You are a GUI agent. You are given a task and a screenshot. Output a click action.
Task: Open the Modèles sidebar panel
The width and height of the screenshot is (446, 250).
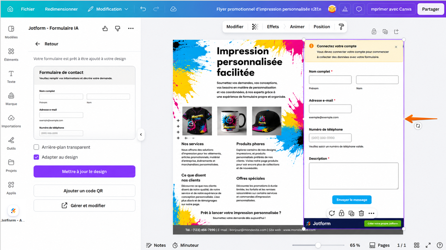point(11,32)
